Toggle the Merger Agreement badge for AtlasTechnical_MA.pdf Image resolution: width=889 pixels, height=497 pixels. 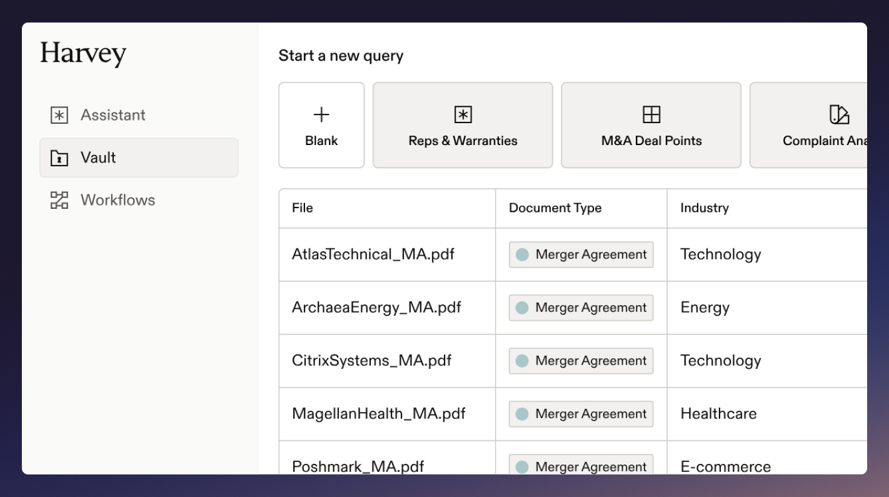point(580,254)
